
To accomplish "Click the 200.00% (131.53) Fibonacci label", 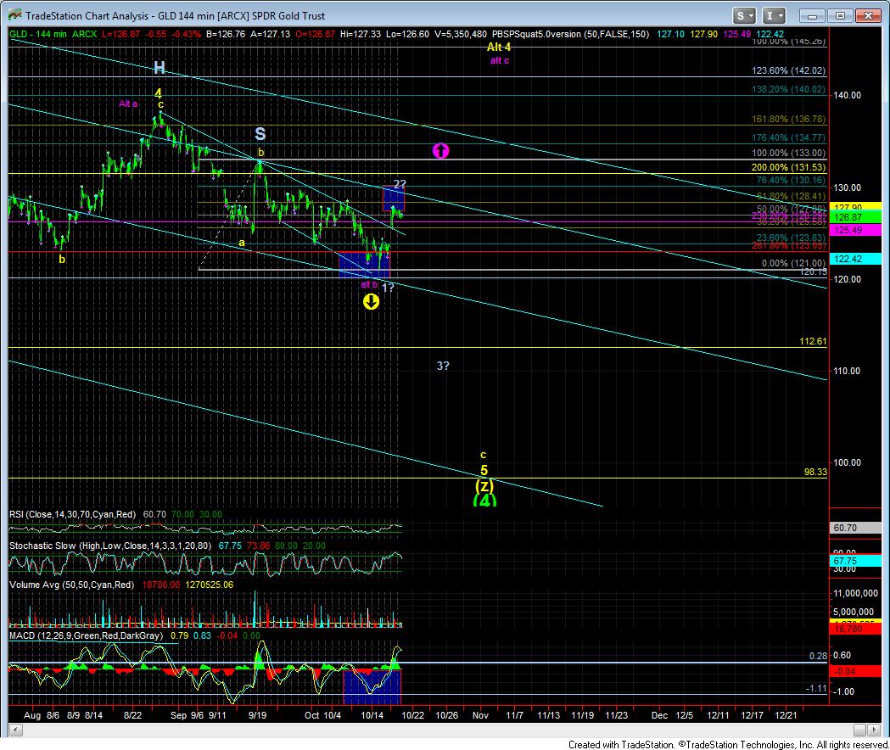I will point(789,167).
